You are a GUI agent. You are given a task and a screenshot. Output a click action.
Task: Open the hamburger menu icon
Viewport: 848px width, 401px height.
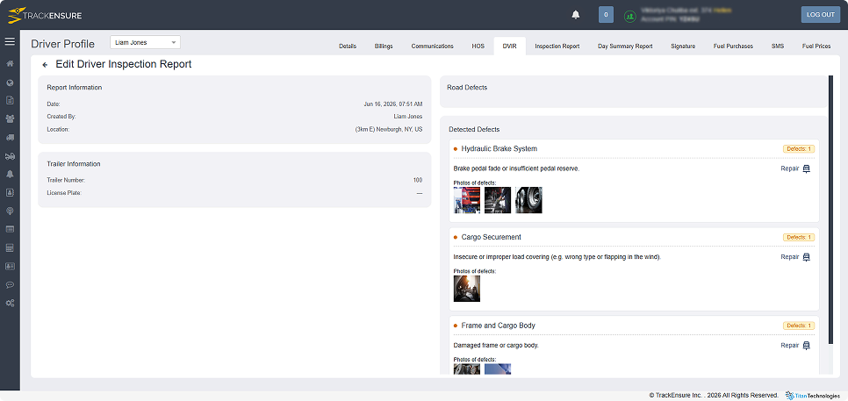[x=10, y=41]
